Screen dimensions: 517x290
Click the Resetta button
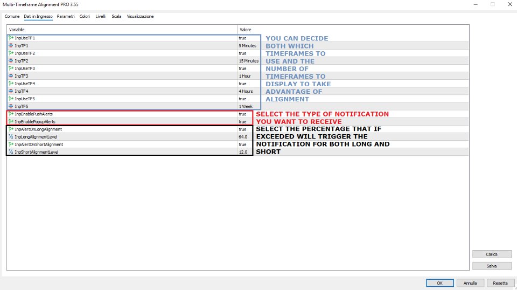click(x=500, y=283)
